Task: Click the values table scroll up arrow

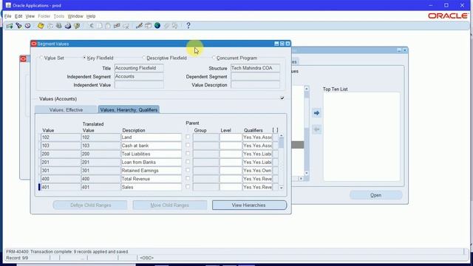Action: click(281, 136)
